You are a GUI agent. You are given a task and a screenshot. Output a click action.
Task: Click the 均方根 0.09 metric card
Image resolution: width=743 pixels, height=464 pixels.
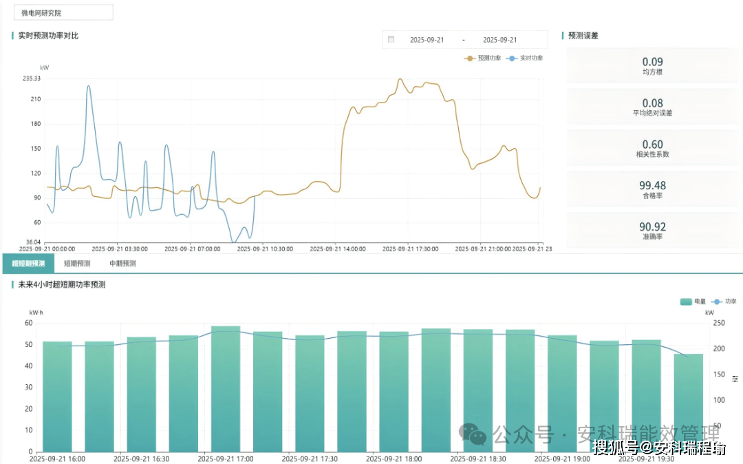[652, 66]
